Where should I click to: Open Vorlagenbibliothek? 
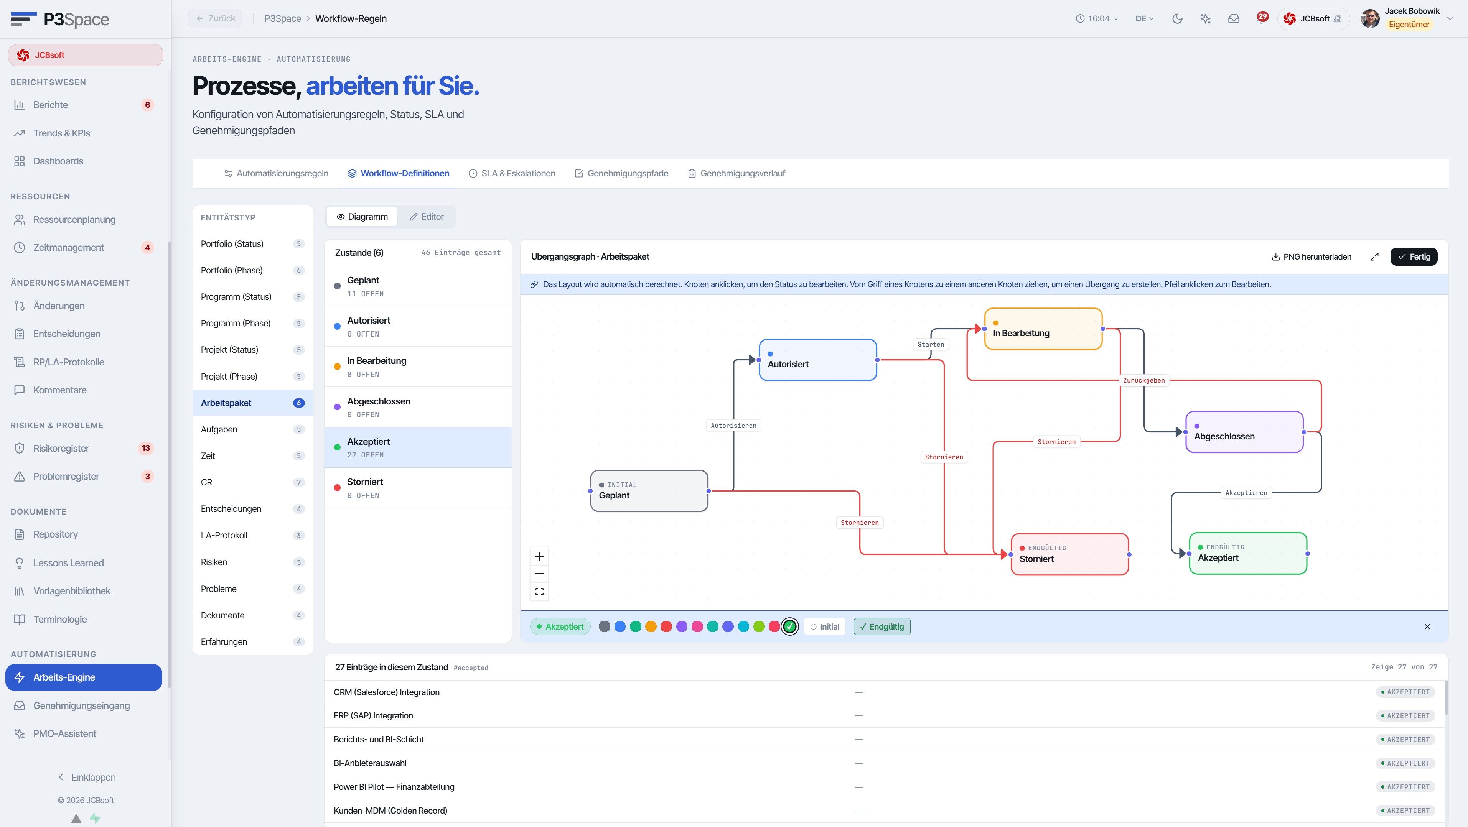pos(84,591)
